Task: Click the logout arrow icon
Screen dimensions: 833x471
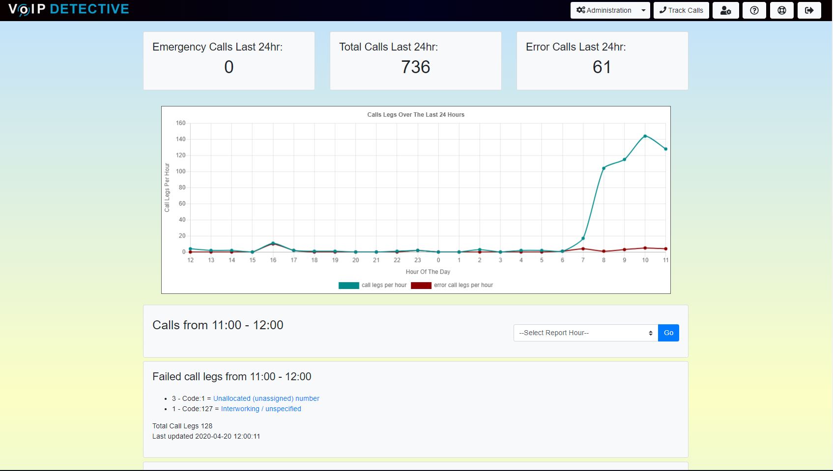Action: click(x=809, y=10)
